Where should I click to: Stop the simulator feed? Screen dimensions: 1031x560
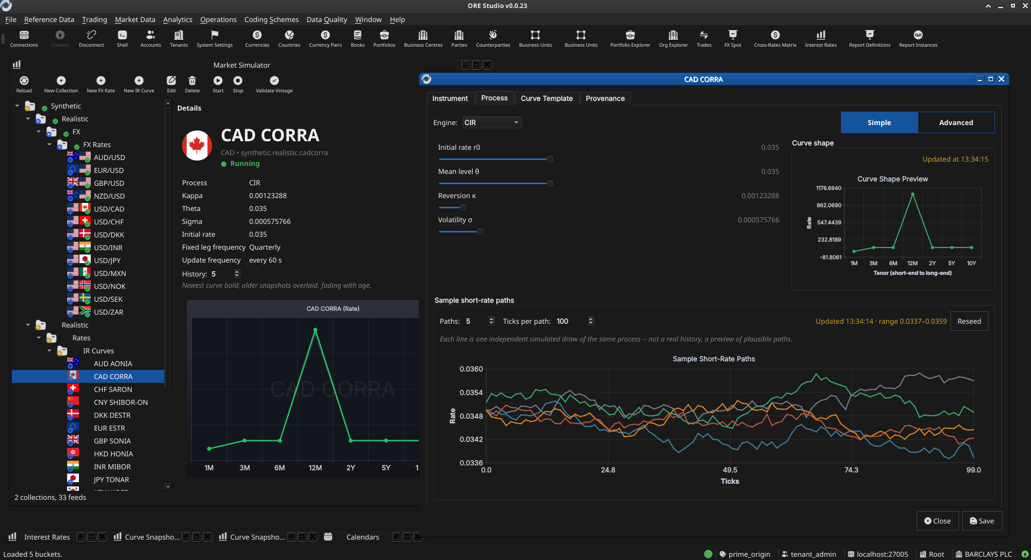[x=238, y=84]
